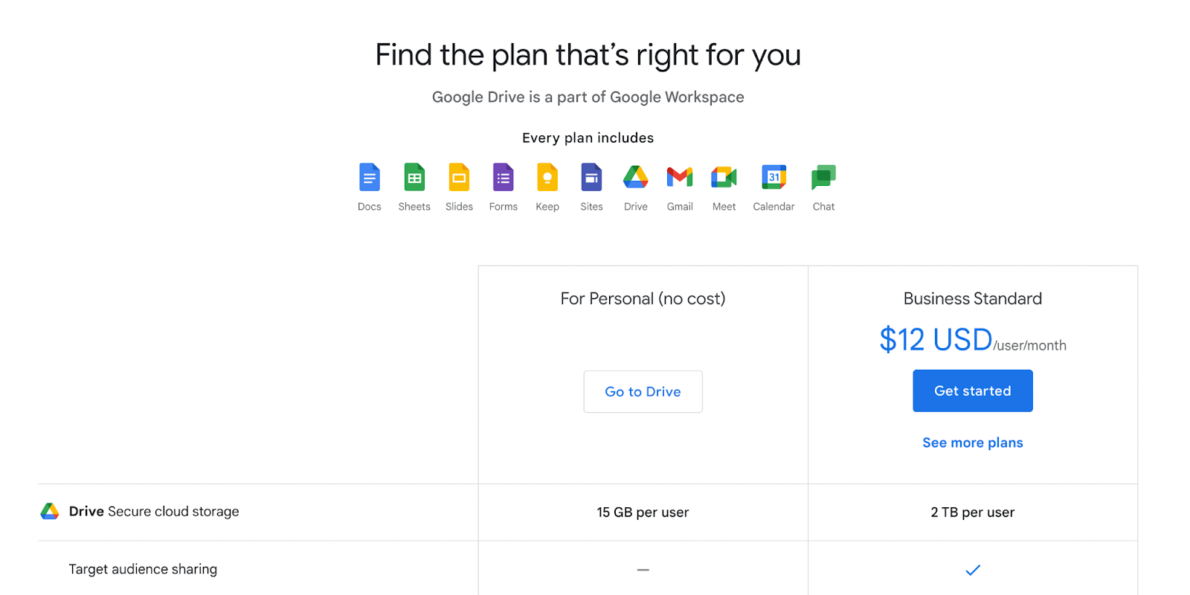
Task: Select the Docs icon
Action: point(369,177)
